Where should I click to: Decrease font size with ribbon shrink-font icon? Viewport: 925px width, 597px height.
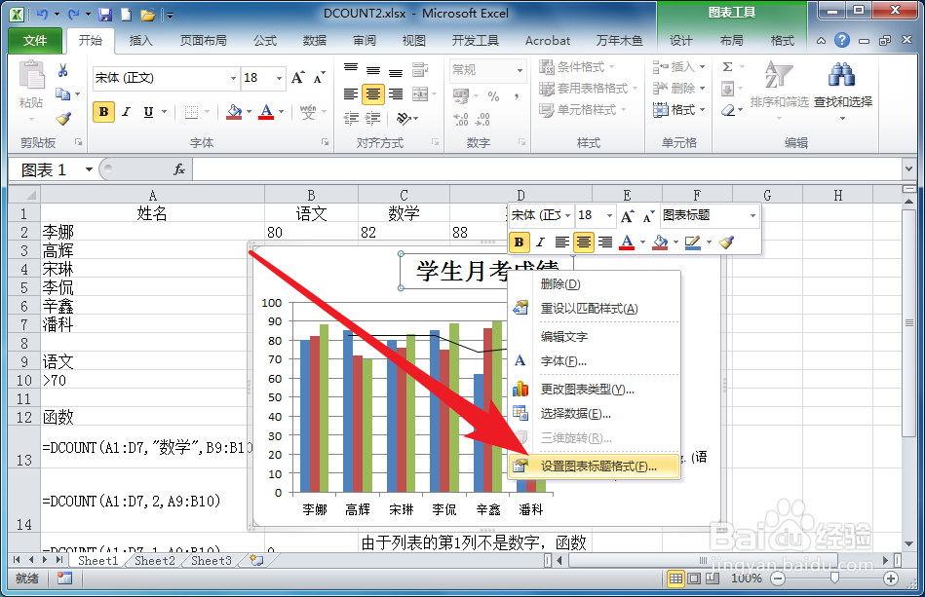pos(319,78)
